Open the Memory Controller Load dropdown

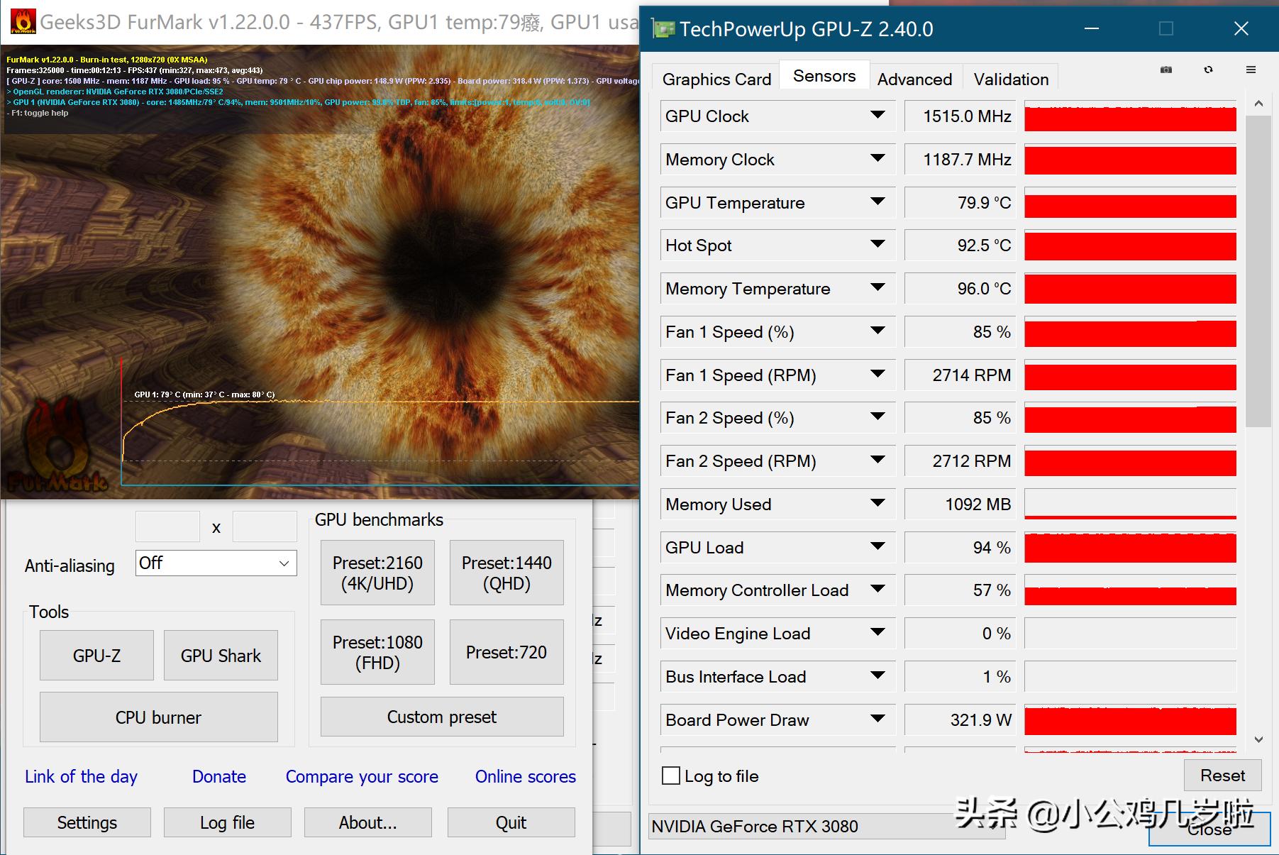point(877,589)
